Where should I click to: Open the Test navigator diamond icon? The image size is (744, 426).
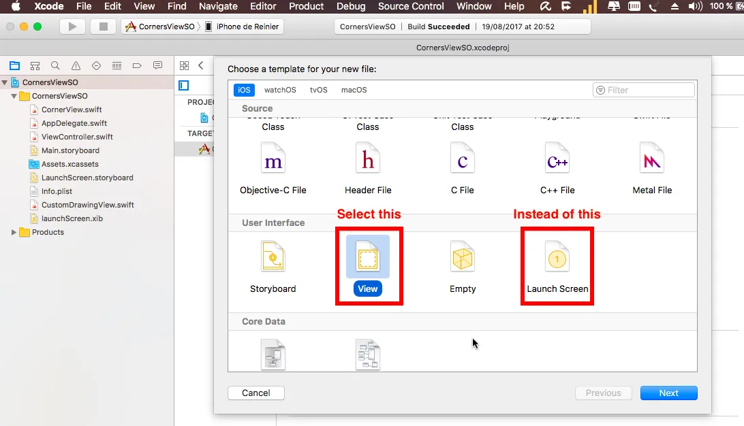coord(96,65)
